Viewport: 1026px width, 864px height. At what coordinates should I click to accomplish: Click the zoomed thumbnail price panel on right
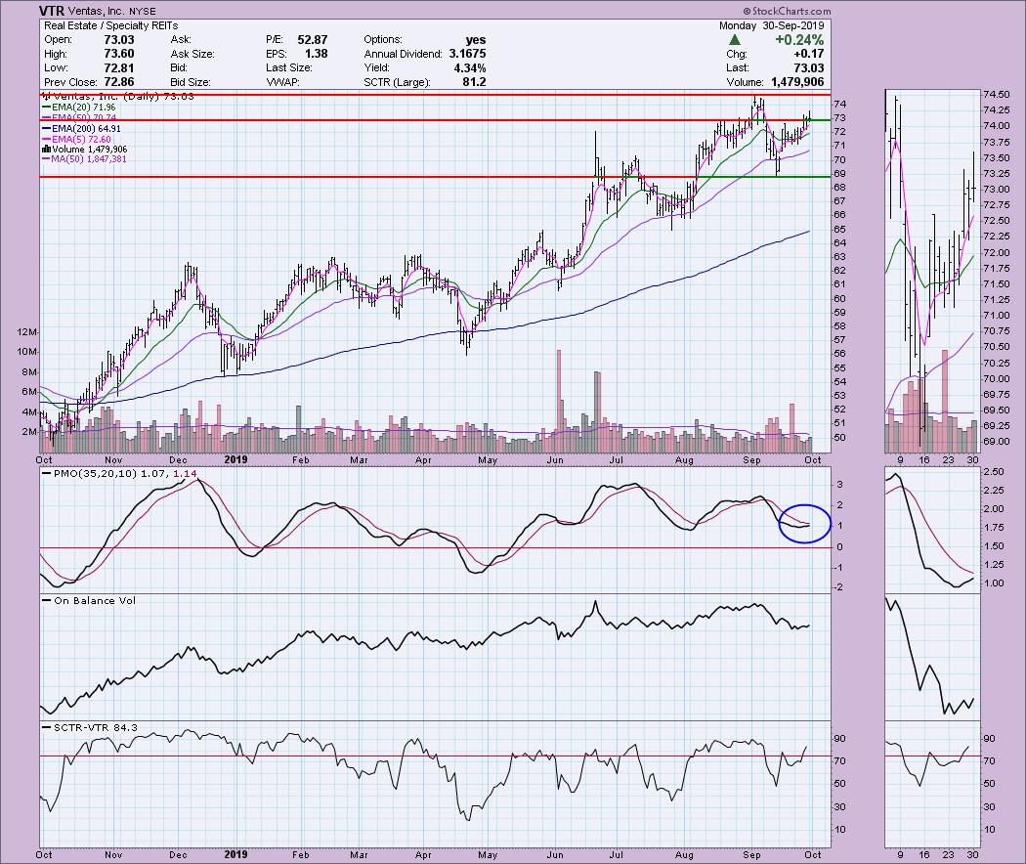coord(932,264)
